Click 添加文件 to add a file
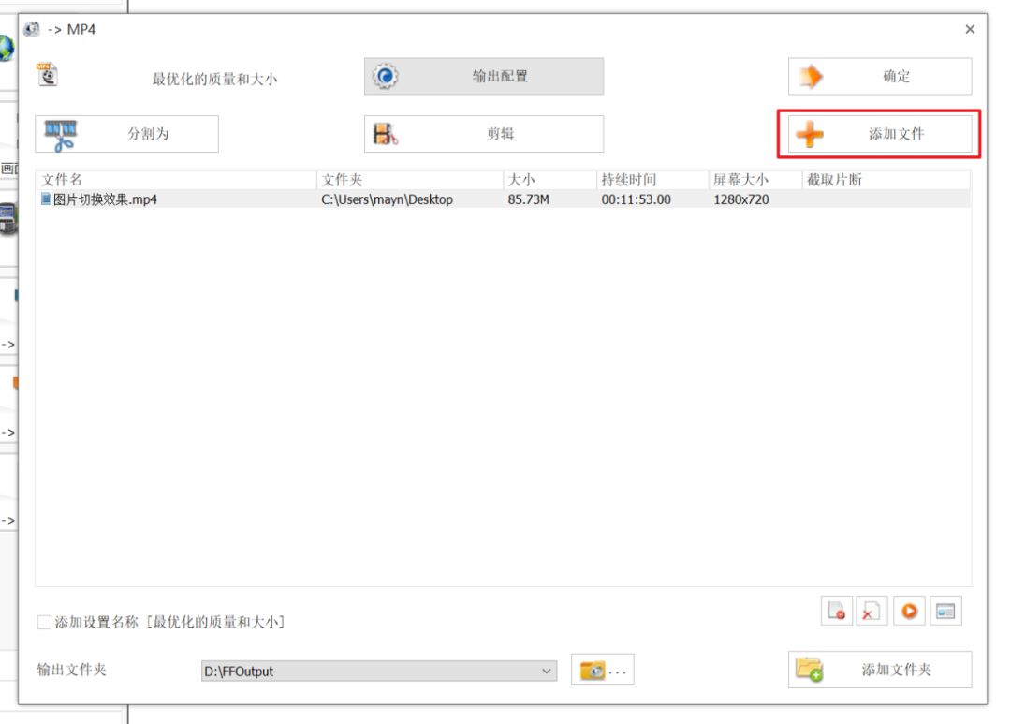 879,134
